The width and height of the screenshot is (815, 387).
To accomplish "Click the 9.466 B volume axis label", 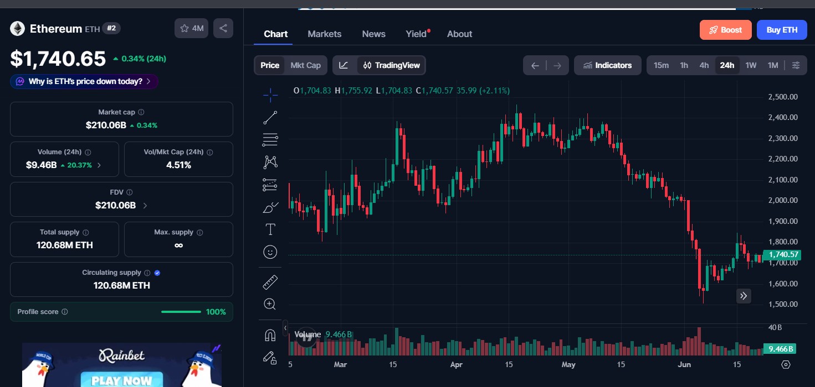I will 781,349.
